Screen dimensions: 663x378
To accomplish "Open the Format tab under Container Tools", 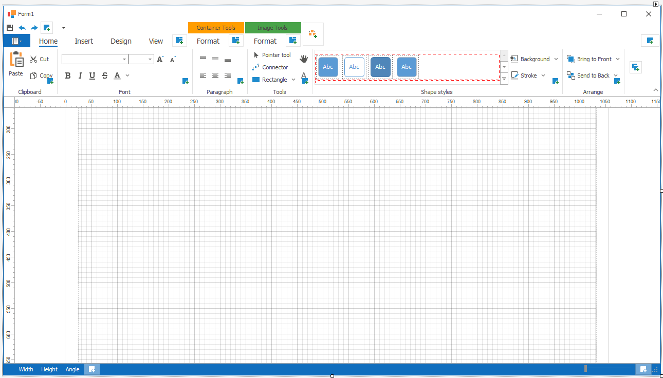I will [x=208, y=41].
